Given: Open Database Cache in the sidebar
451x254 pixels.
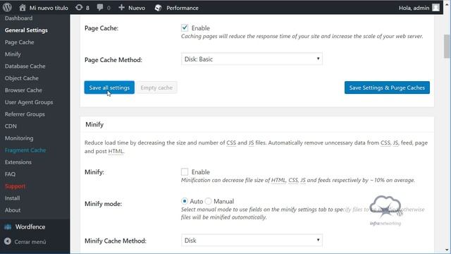Looking at the screenshot, I should [25, 66].
